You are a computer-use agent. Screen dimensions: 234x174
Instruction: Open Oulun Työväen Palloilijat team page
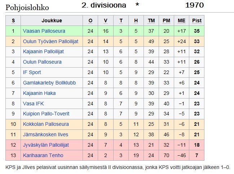tap(50, 41)
